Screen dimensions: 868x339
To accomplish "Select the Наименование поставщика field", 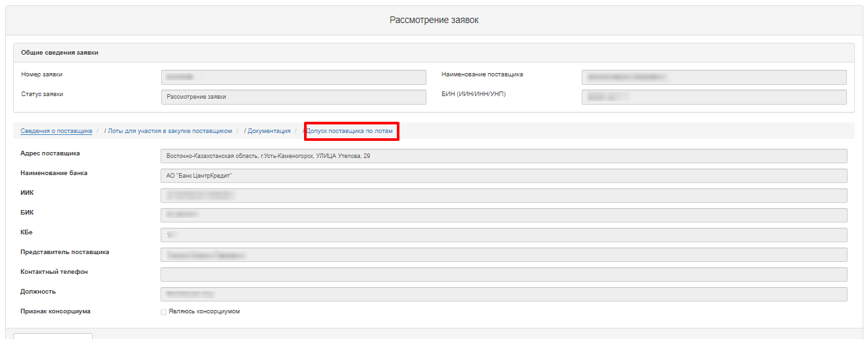I will click(714, 77).
